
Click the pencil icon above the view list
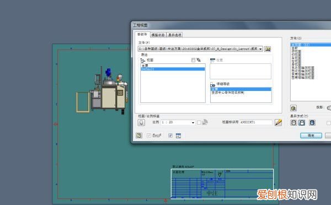pyautogui.click(x=199, y=60)
